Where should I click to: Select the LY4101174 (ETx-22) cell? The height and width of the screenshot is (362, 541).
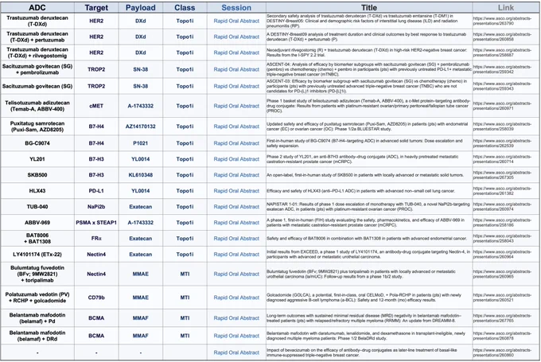(37, 255)
